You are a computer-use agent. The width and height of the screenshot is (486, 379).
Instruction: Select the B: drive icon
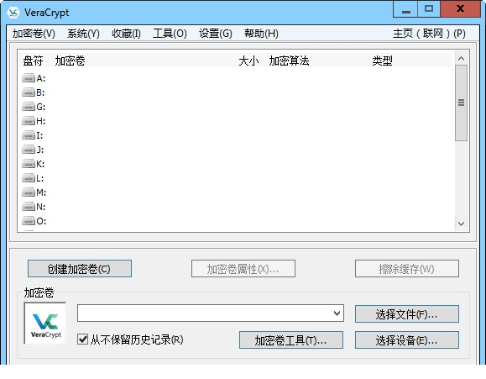pyautogui.click(x=29, y=92)
